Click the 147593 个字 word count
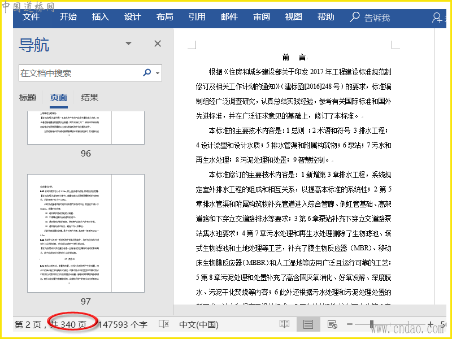The height and width of the screenshot is (339, 452). click(x=123, y=324)
